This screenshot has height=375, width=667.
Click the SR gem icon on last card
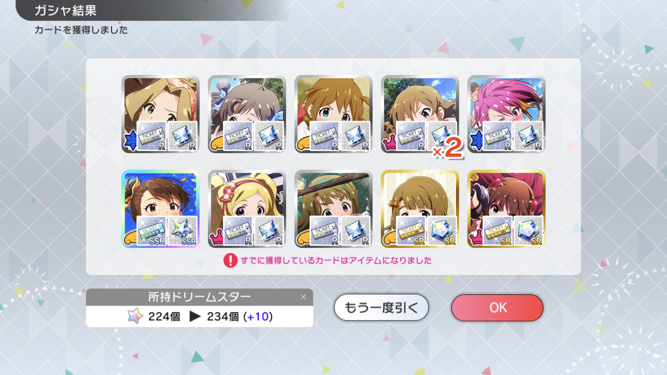pyautogui.click(x=528, y=230)
